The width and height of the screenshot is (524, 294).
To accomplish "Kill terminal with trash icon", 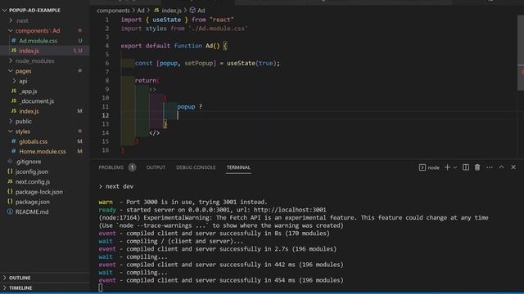I will [x=477, y=167].
